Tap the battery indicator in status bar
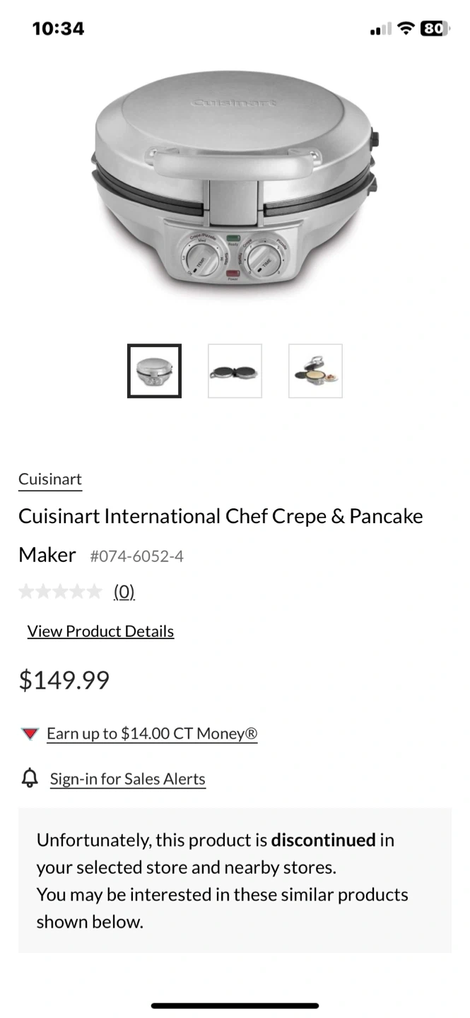The width and height of the screenshot is (470, 1018). tap(434, 28)
